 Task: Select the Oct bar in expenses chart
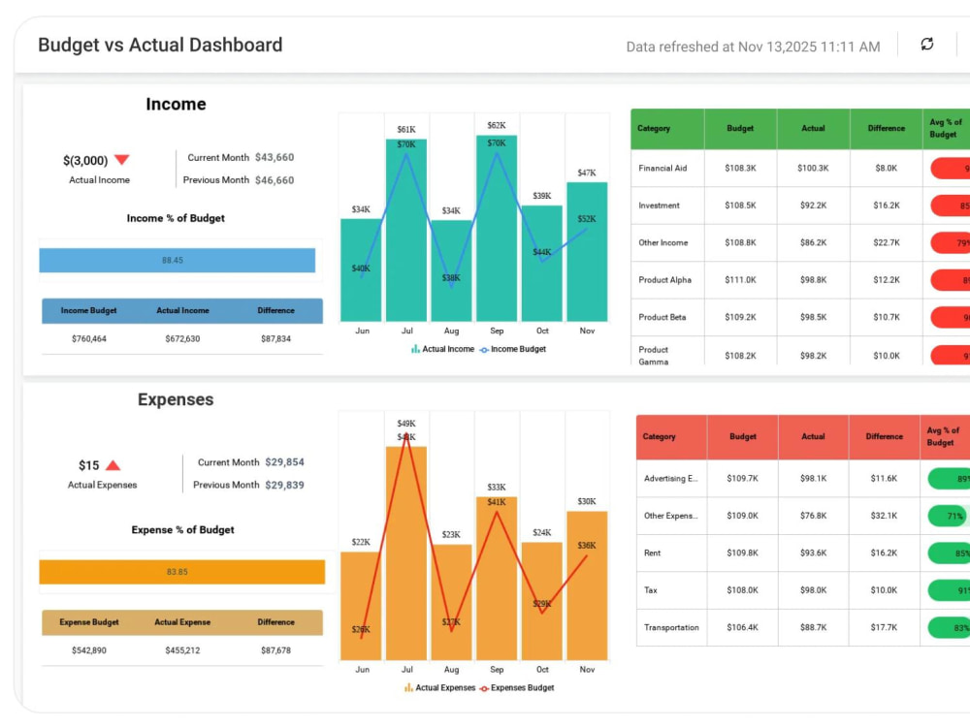click(542, 602)
